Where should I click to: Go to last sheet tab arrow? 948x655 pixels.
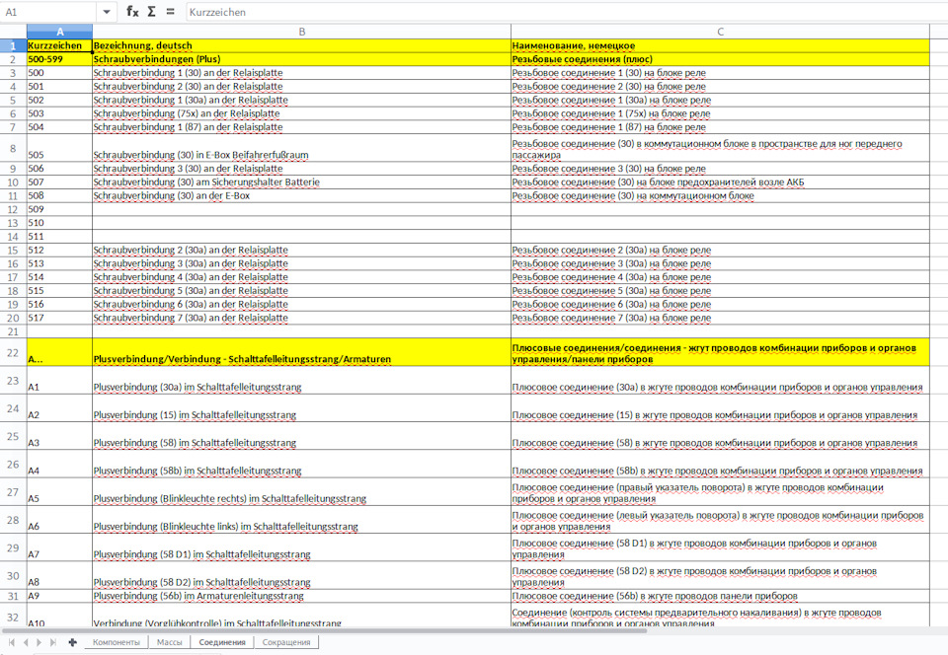coord(52,642)
